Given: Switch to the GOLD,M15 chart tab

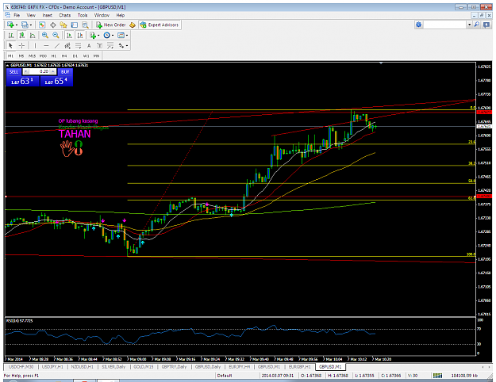Looking at the screenshot, I should (x=144, y=367).
